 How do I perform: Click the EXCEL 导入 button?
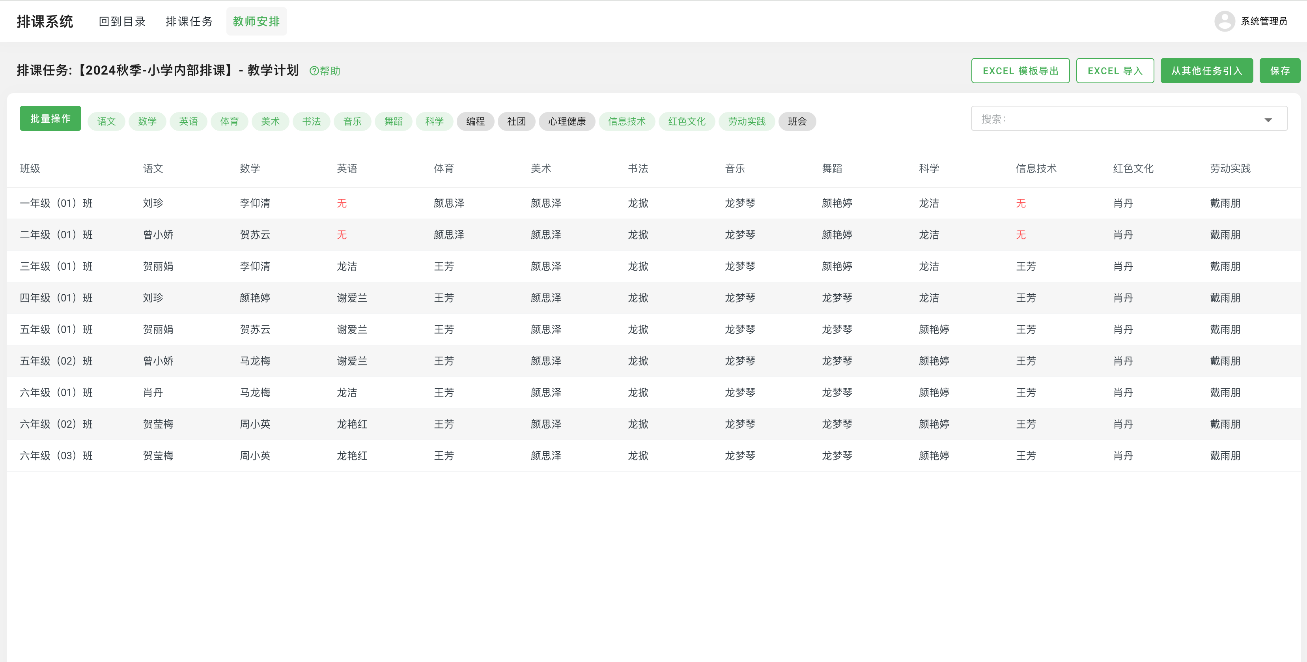tap(1115, 71)
